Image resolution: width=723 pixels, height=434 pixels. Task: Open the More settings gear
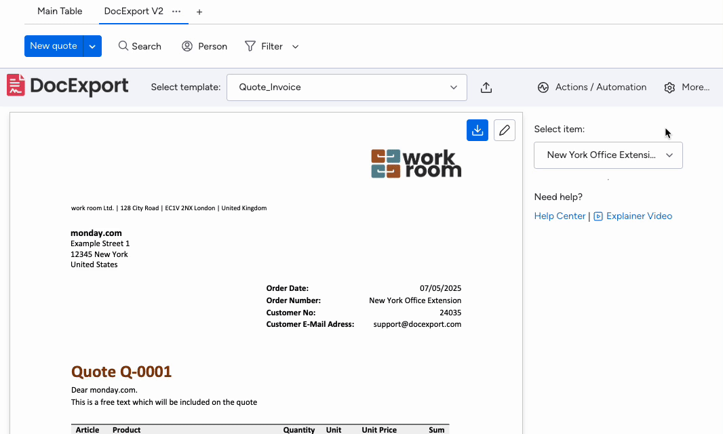pyautogui.click(x=686, y=87)
